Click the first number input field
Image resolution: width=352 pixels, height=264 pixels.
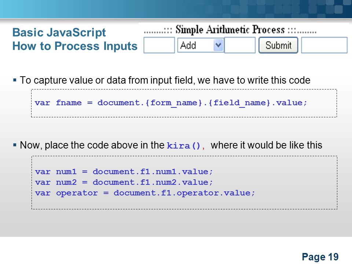tap(159, 45)
